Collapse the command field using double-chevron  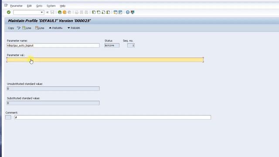[x=48, y=12]
